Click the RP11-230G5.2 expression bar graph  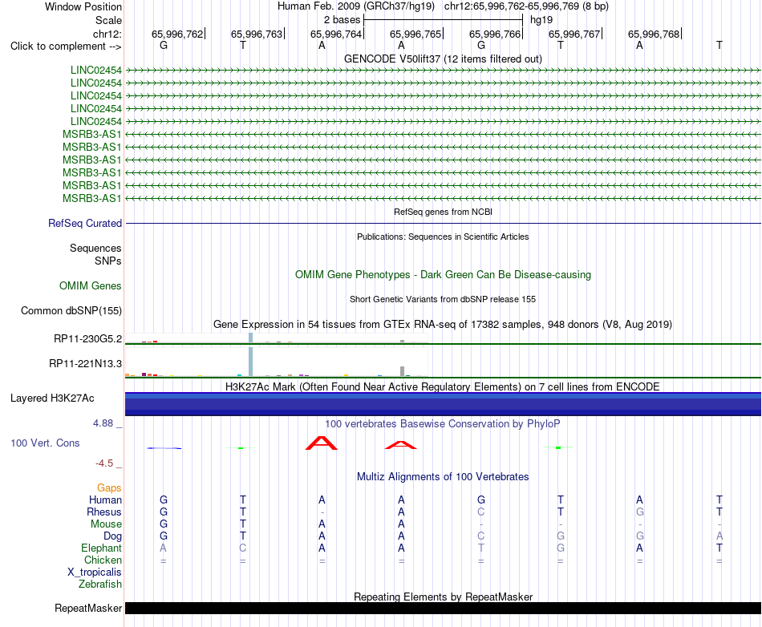click(277, 338)
